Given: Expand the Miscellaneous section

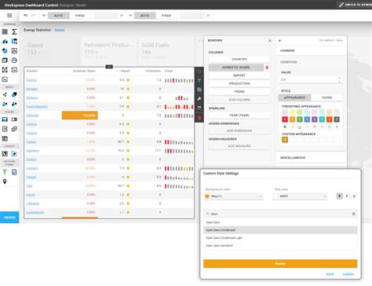Looking at the screenshot, I should click(311, 158).
